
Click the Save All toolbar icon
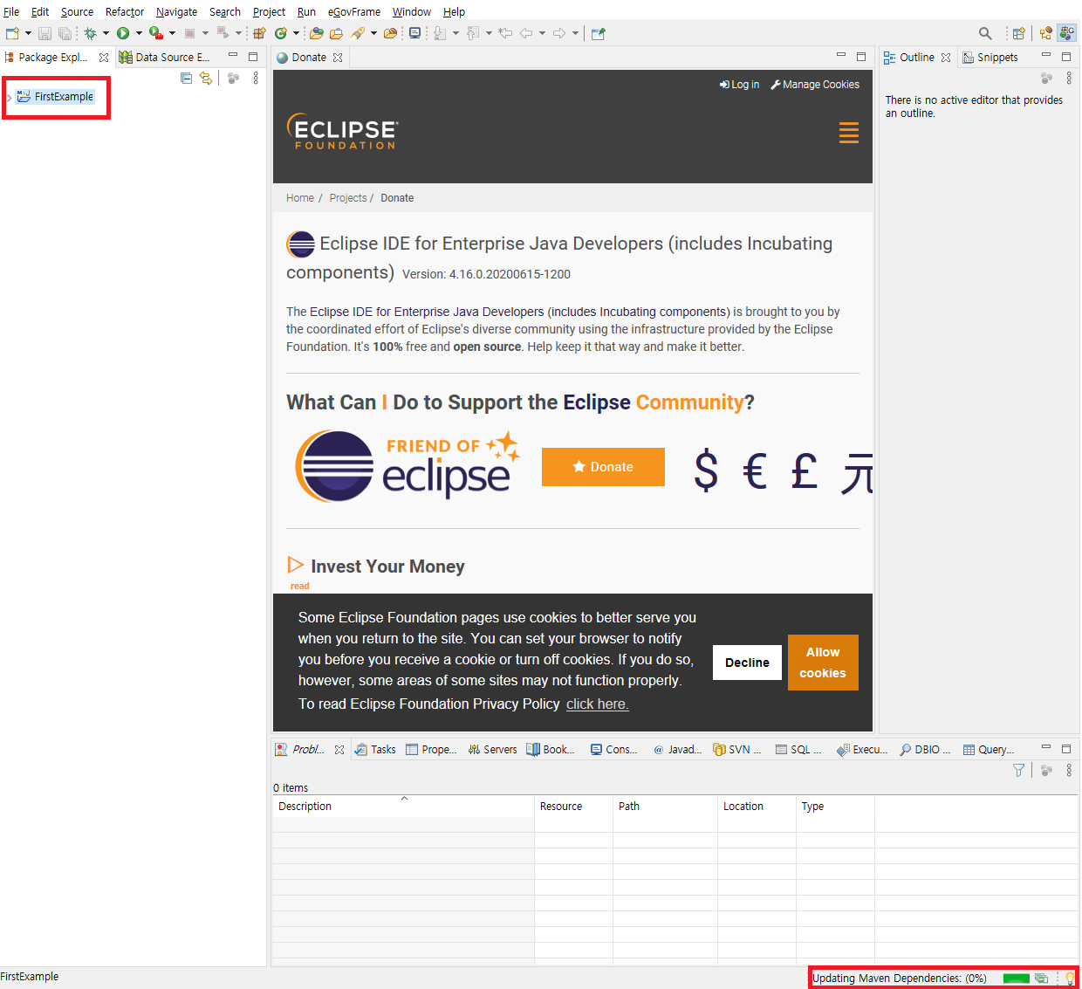65,33
